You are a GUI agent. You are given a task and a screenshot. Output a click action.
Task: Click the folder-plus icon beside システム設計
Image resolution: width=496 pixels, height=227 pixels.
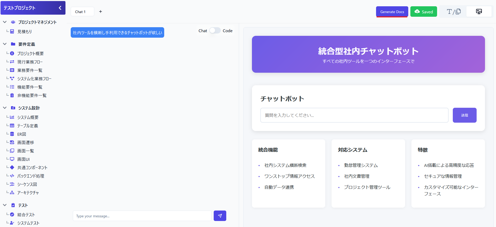13,108
